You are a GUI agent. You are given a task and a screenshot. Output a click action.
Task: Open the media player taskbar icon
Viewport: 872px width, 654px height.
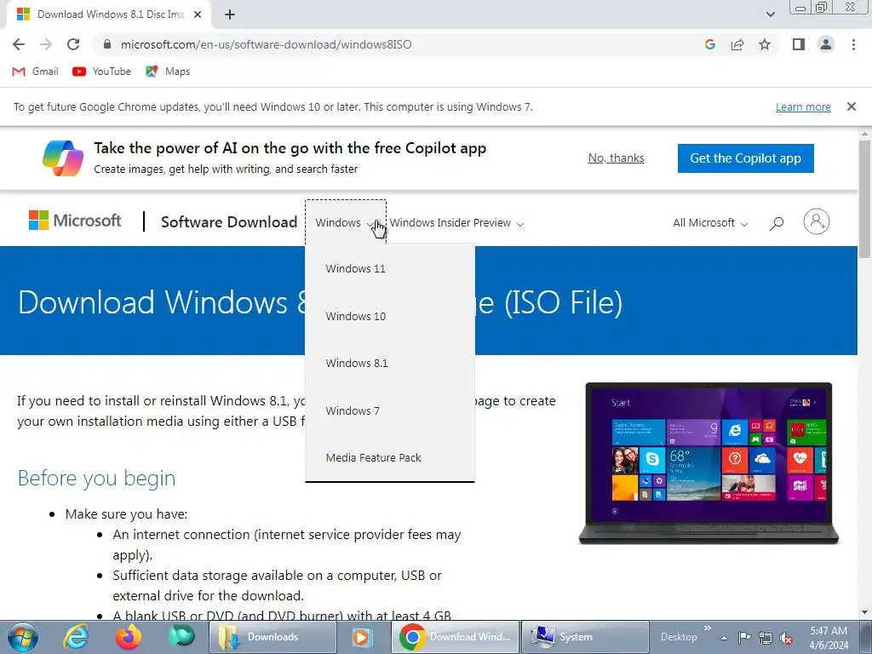tap(362, 637)
